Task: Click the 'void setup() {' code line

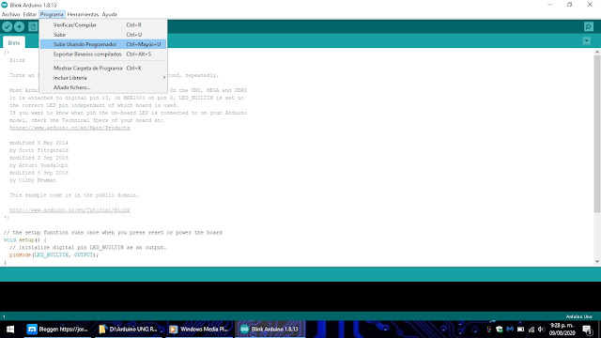Action: (x=25, y=240)
